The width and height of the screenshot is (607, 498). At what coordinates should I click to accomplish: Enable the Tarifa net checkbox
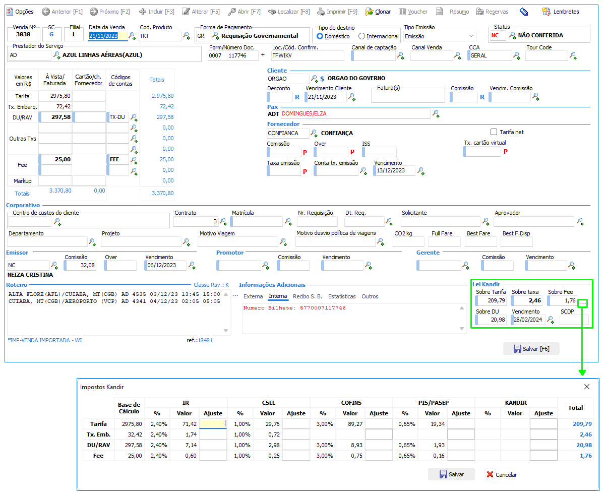pos(494,132)
